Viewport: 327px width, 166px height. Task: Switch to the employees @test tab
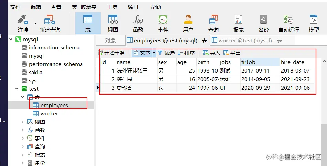(x=167, y=41)
